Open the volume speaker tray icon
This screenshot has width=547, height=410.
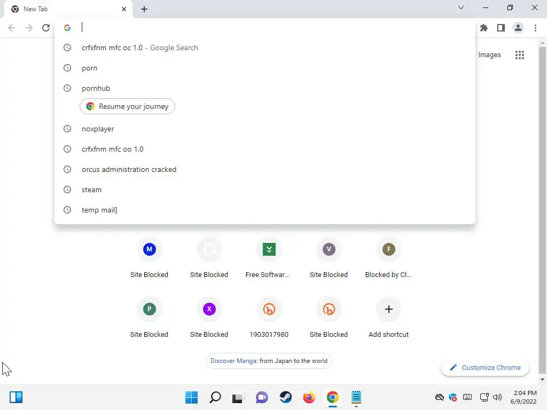[x=497, y=397]
